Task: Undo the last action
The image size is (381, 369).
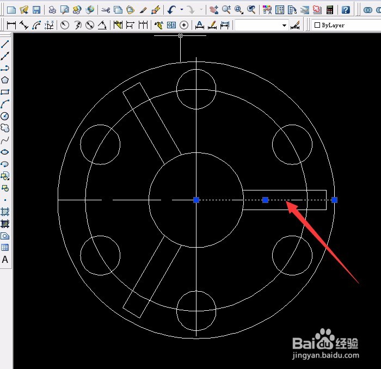Action: [171, 10]
